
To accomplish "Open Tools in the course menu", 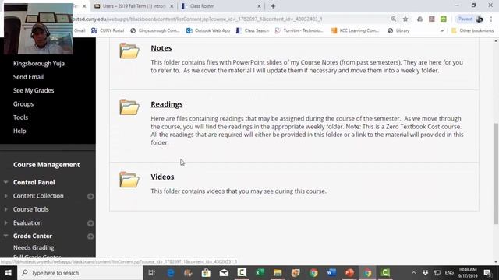I will pyautogui.click(x=20, y=117).
